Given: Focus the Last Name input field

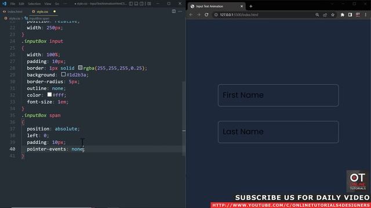Looking at the screenshot, I should tap(278, 132).
